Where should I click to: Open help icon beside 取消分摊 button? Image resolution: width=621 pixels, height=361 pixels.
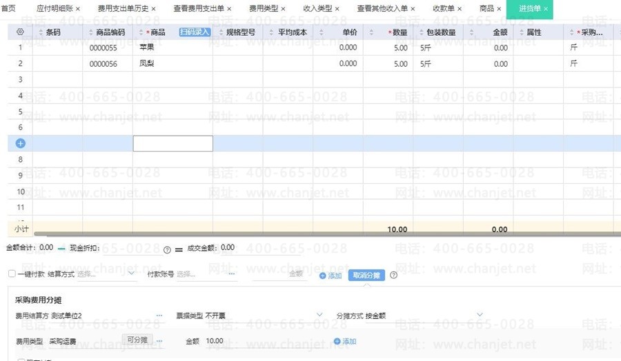[393, 275]
